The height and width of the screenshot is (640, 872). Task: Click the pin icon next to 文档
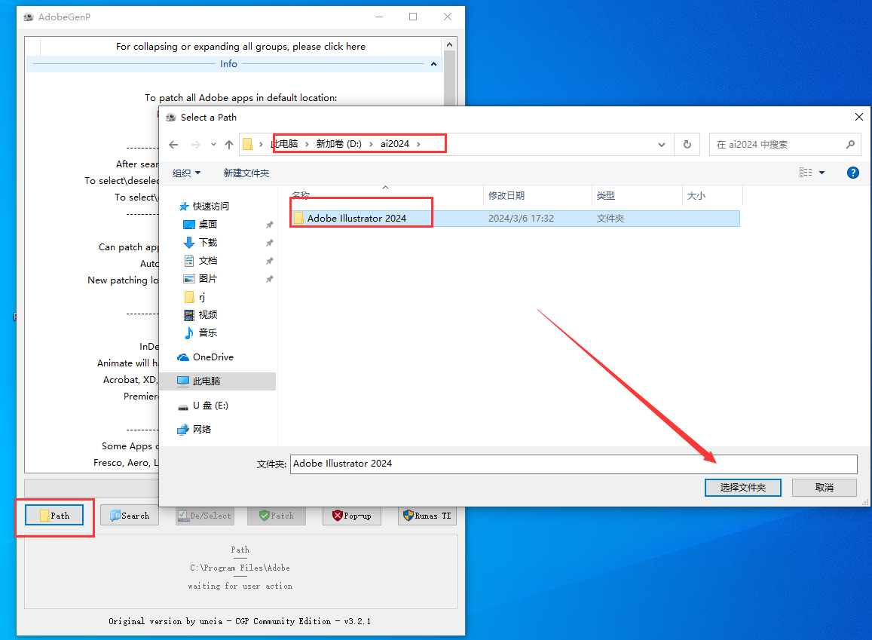click(269, 261)
